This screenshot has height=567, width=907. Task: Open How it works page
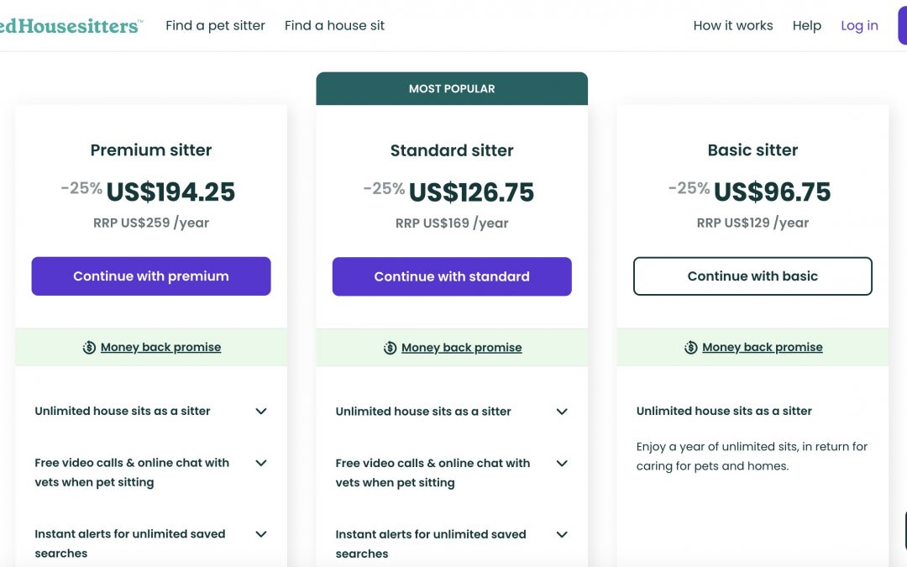pos(733,25)
